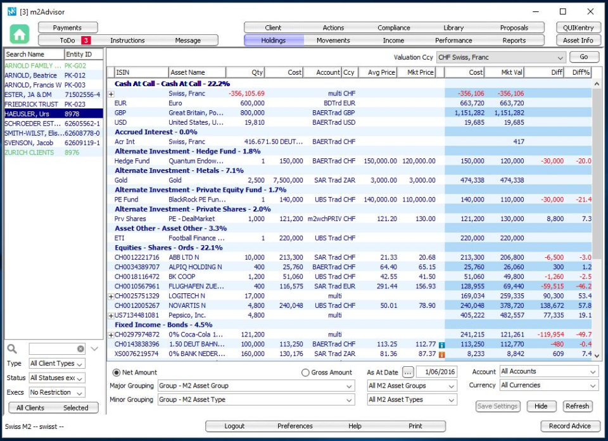608x441 pixels.
Task: Click the red ToDo notification badge showing 3
Action: 85,39
